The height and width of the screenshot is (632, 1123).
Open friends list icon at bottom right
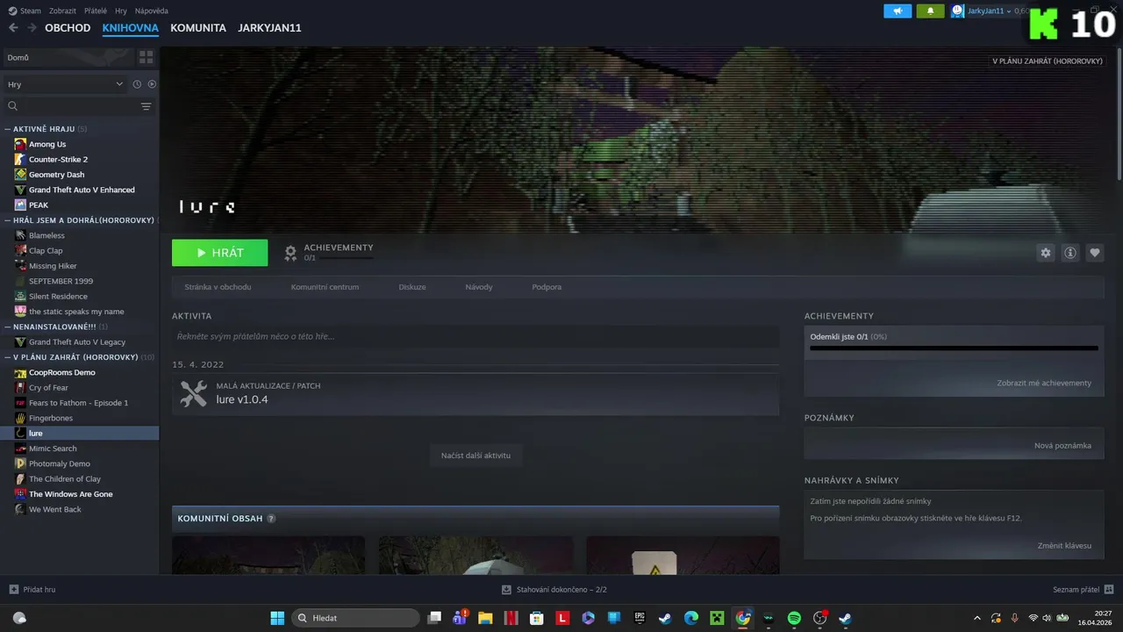point(1109,590)
